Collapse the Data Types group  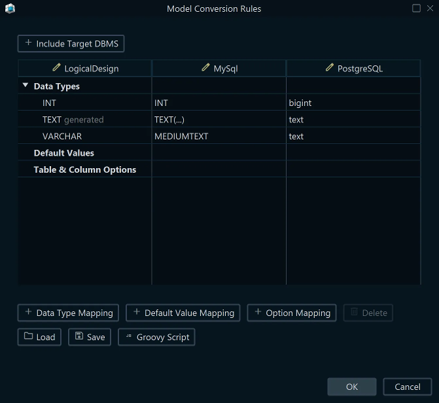click(x=26, y=85)
